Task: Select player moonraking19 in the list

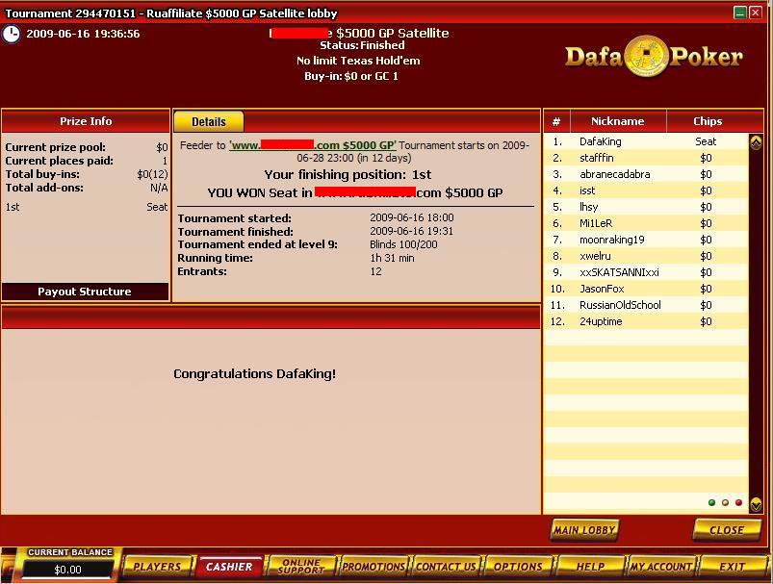Action: click(646, 240)
